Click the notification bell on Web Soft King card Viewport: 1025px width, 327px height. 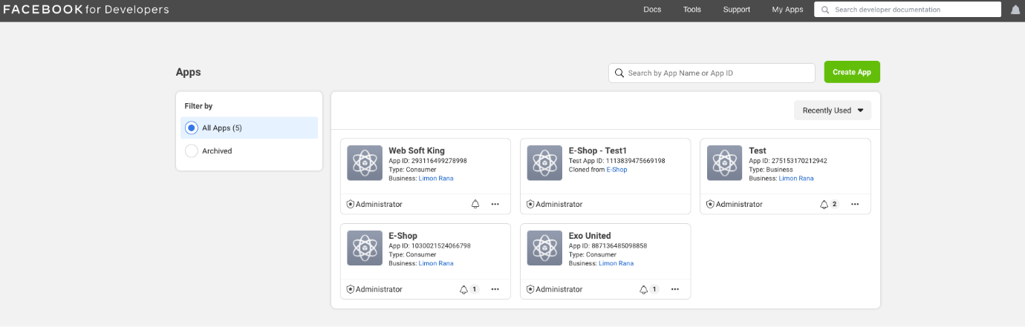point(475,204)
